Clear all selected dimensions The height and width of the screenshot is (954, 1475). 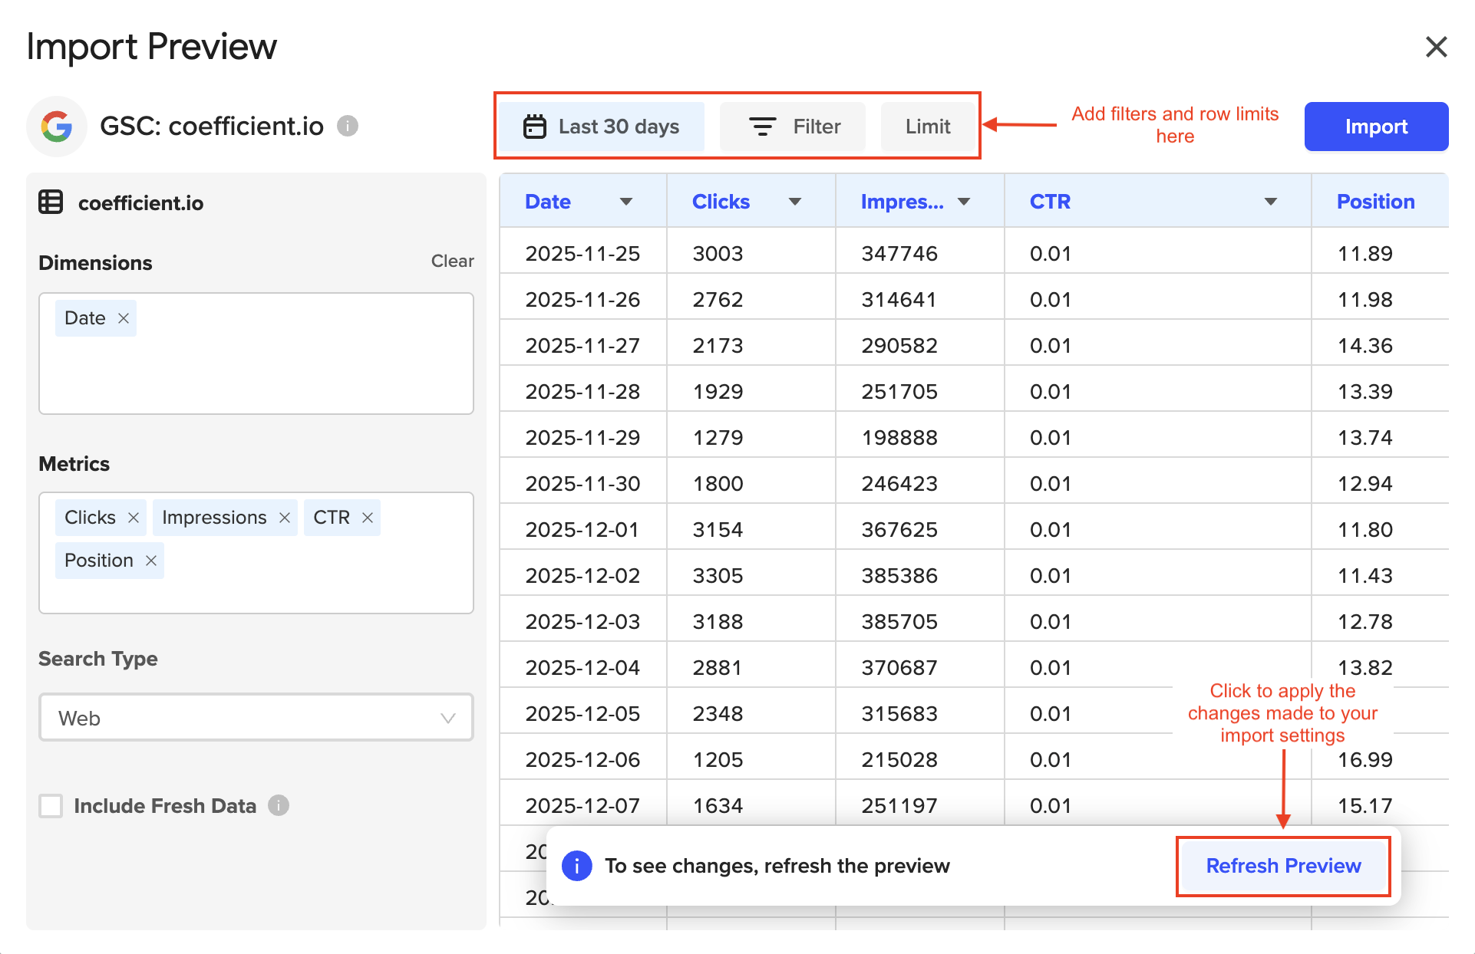click(x=452, y=261)
